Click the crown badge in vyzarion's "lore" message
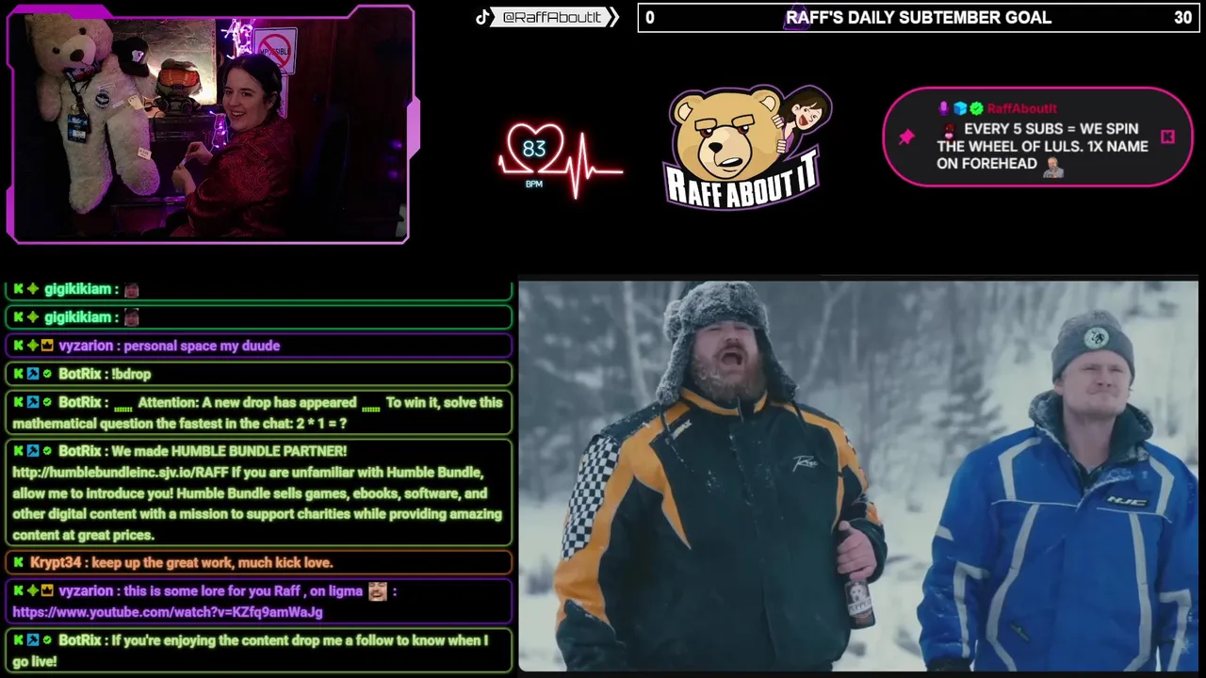Viewport: 1206px width, 678px height. [47, 590]
